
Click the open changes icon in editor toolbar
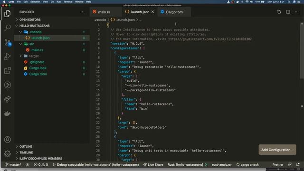point(279,12)
